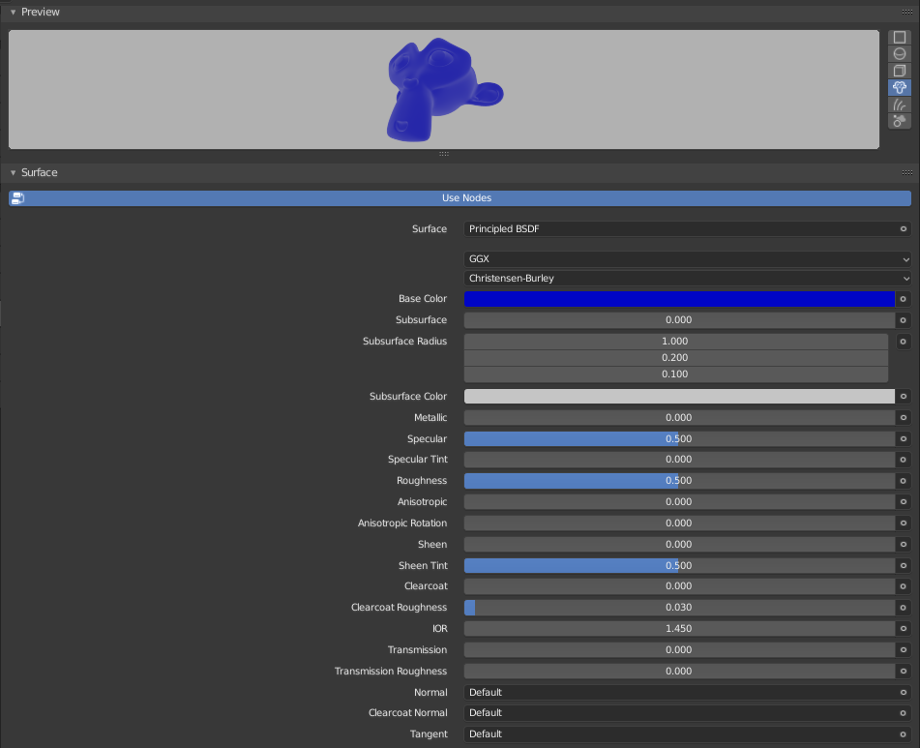Open the Clearcoat Normal Default selector

tap(687, 713)
